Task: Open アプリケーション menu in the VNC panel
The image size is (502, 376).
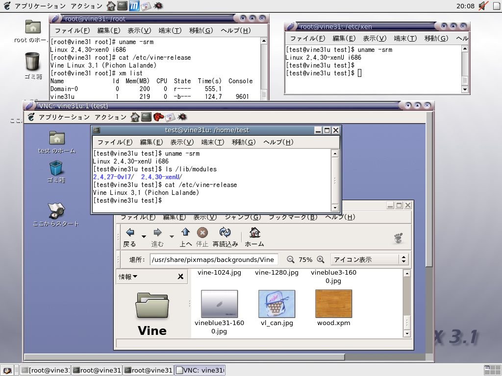Action: pyautogui.click(x=64, y=117)
